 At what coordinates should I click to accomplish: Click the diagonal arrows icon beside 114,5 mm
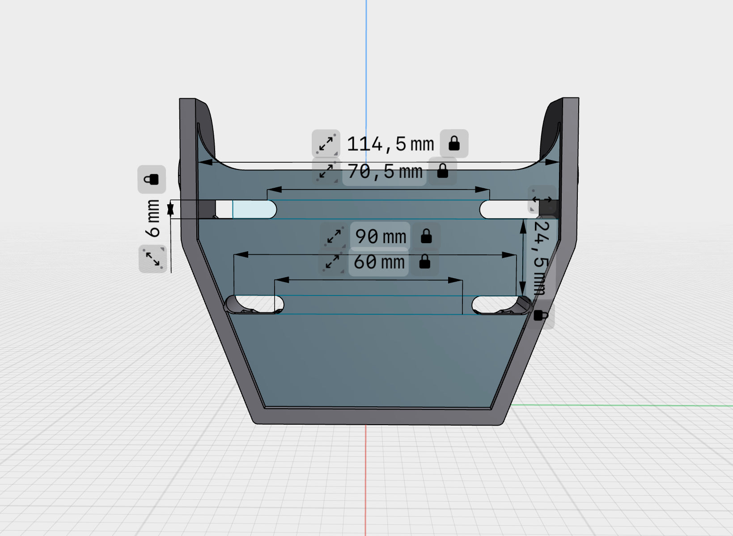pyautogui.click(x=326, y=143)
